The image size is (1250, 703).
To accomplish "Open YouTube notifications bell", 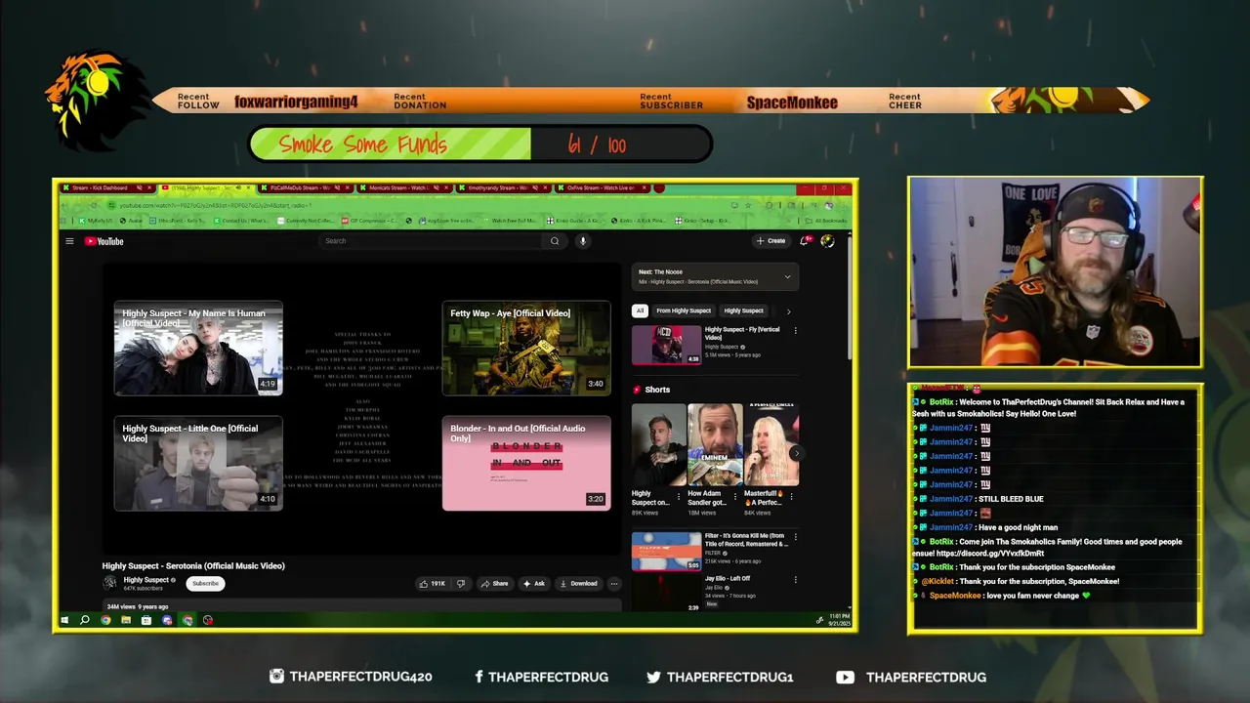I will pos(806,240).
